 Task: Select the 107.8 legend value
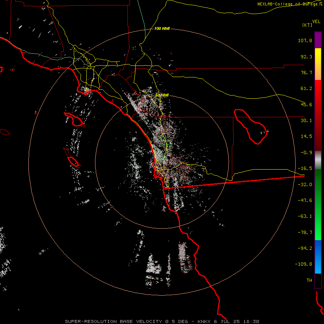click(305, 40)
